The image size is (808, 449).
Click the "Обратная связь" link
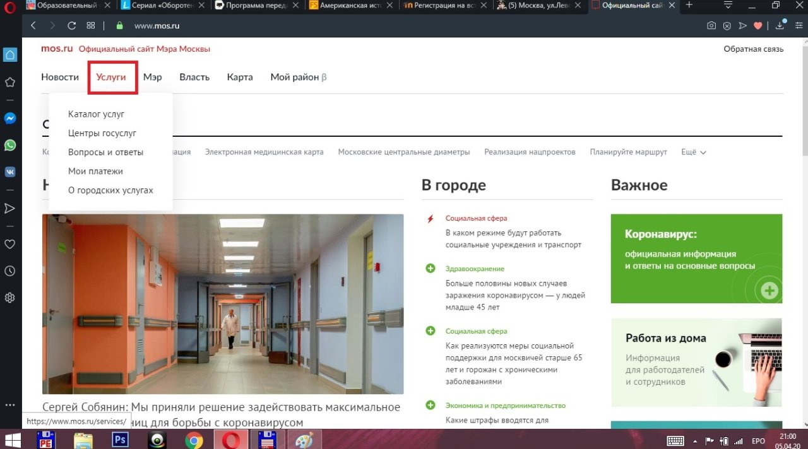click(x=753, y=49)
